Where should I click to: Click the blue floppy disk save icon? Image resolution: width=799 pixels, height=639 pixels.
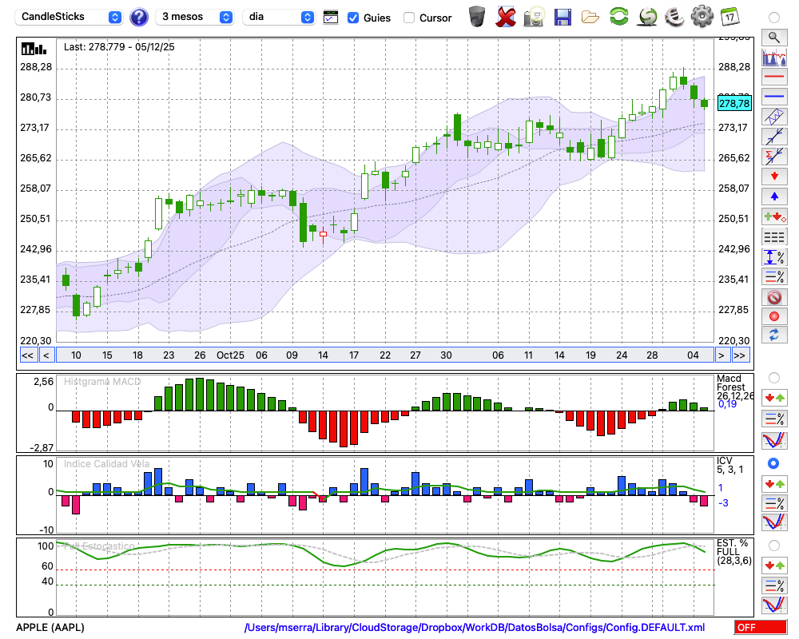(x=562, y=16)
